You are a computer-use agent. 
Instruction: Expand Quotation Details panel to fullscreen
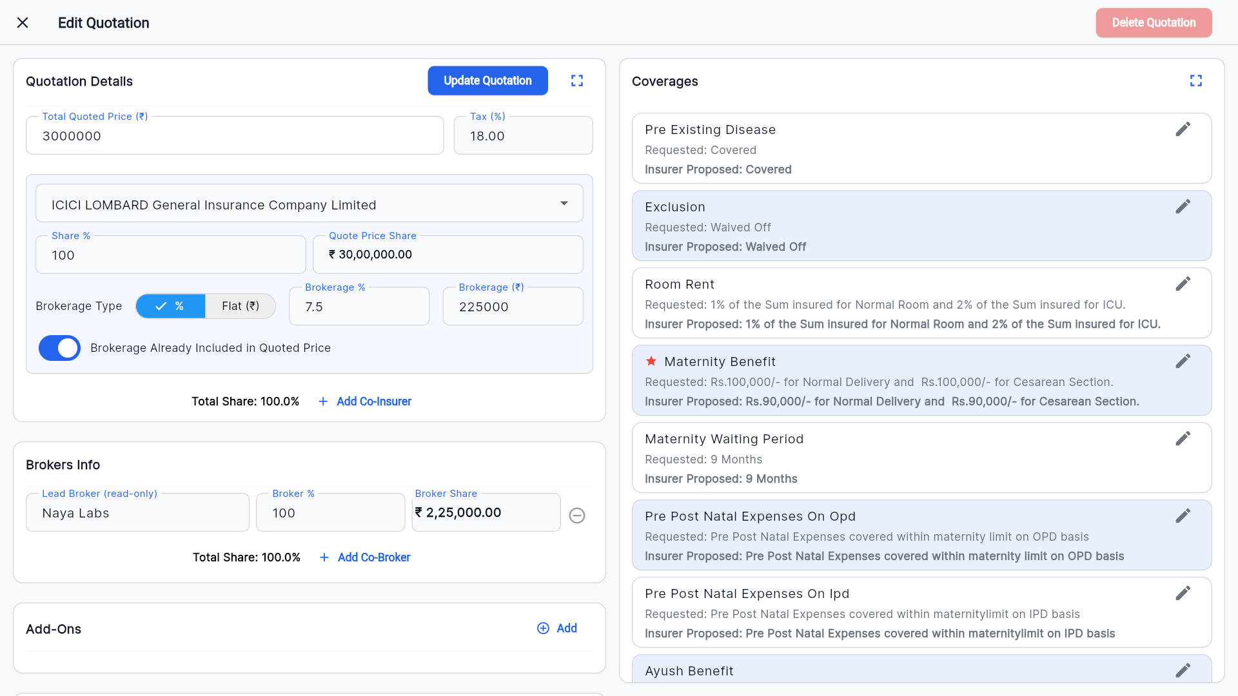(577, 81)
